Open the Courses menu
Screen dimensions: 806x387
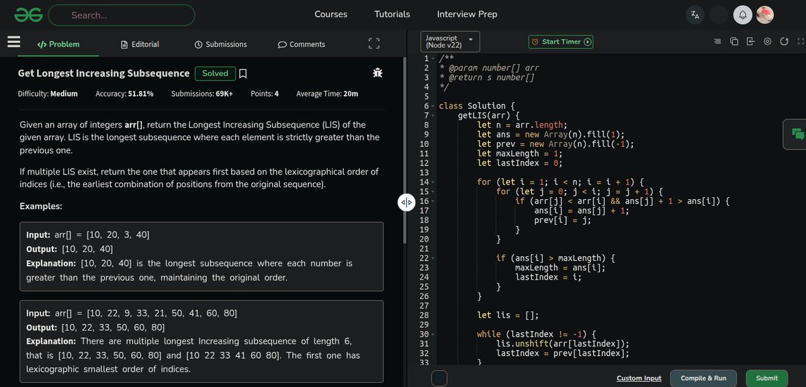click(331, 14)
